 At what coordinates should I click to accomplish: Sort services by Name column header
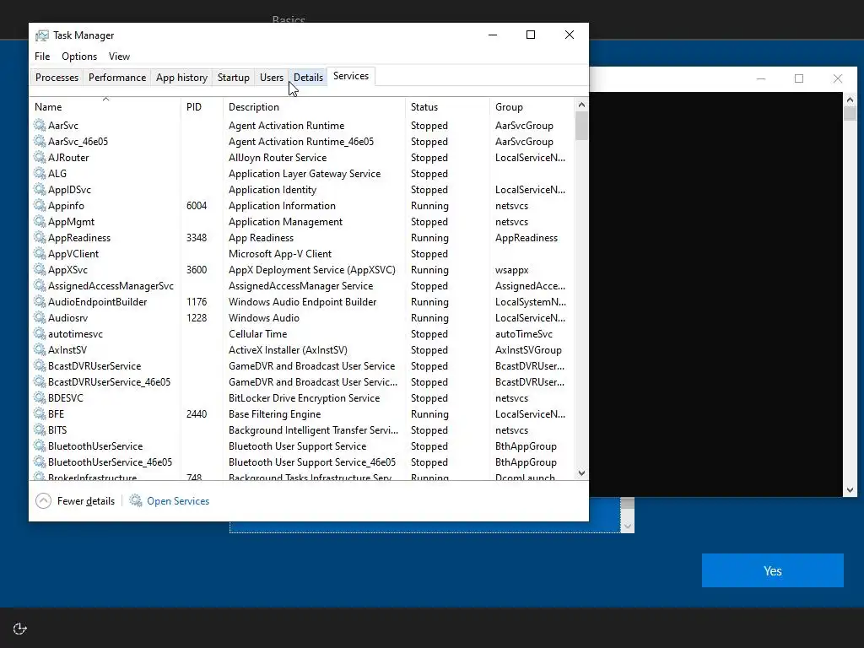pos(105,107)
